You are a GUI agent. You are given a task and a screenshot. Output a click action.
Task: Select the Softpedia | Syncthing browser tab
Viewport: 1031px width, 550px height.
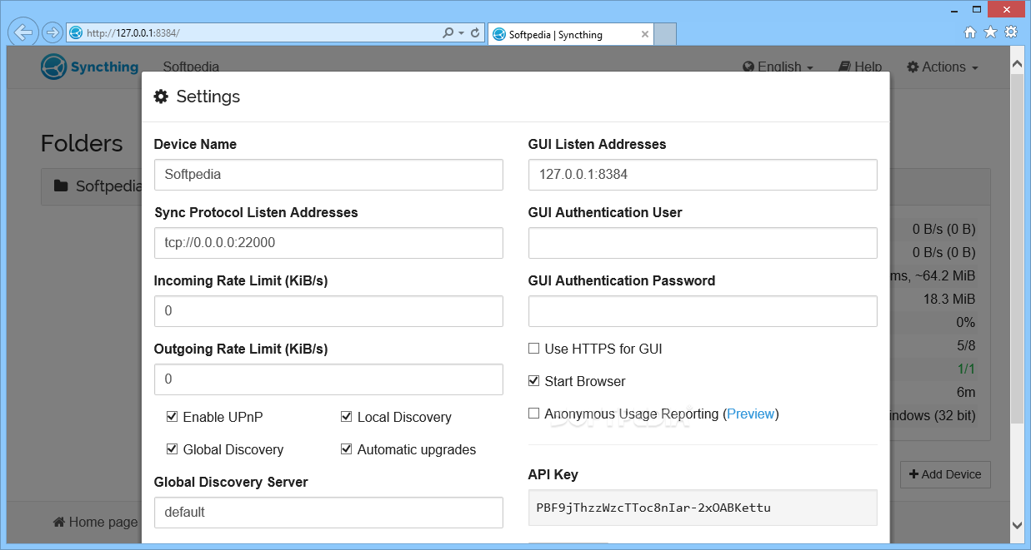pyautogui.click(x=570, y=34)
